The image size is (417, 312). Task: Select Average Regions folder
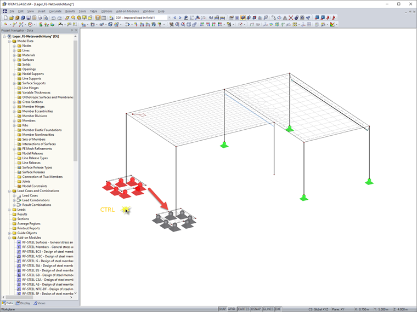pos(29,224)
